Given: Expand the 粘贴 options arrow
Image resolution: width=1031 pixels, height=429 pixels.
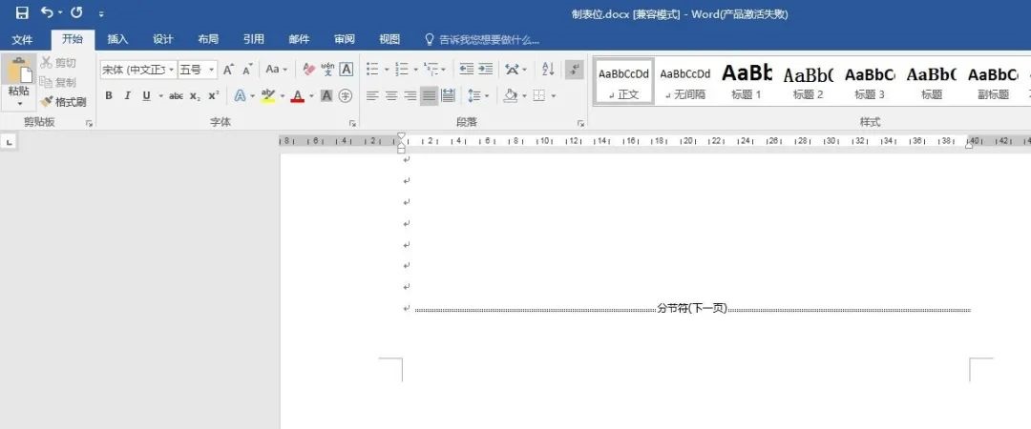Looking at the screenshot, I should (x=19, y=104).
